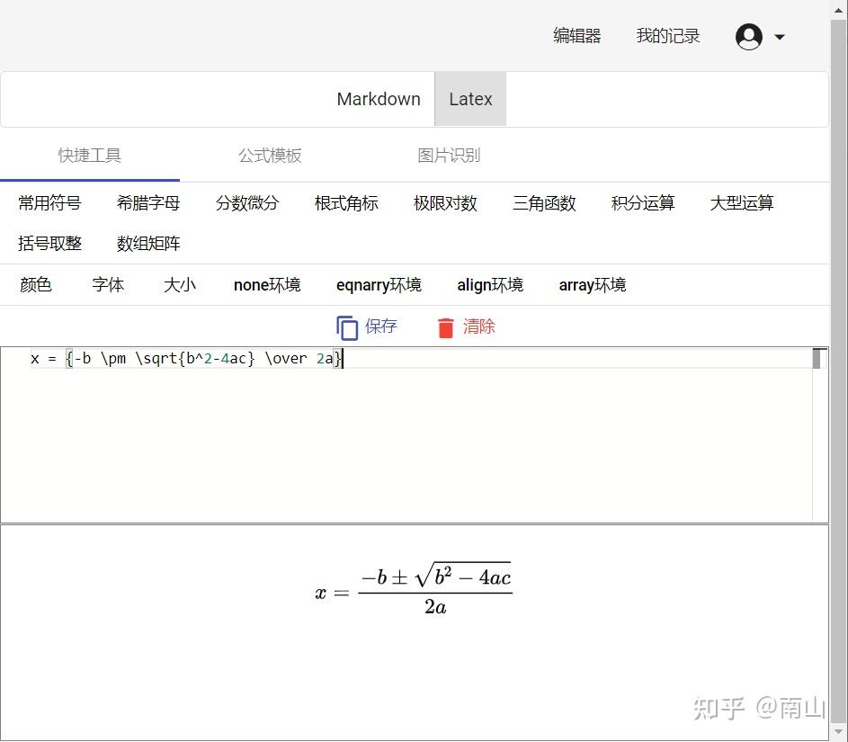Screen dimensions: 848x742
Task: Open the 图片识别 tab
Action: (449, 155)
